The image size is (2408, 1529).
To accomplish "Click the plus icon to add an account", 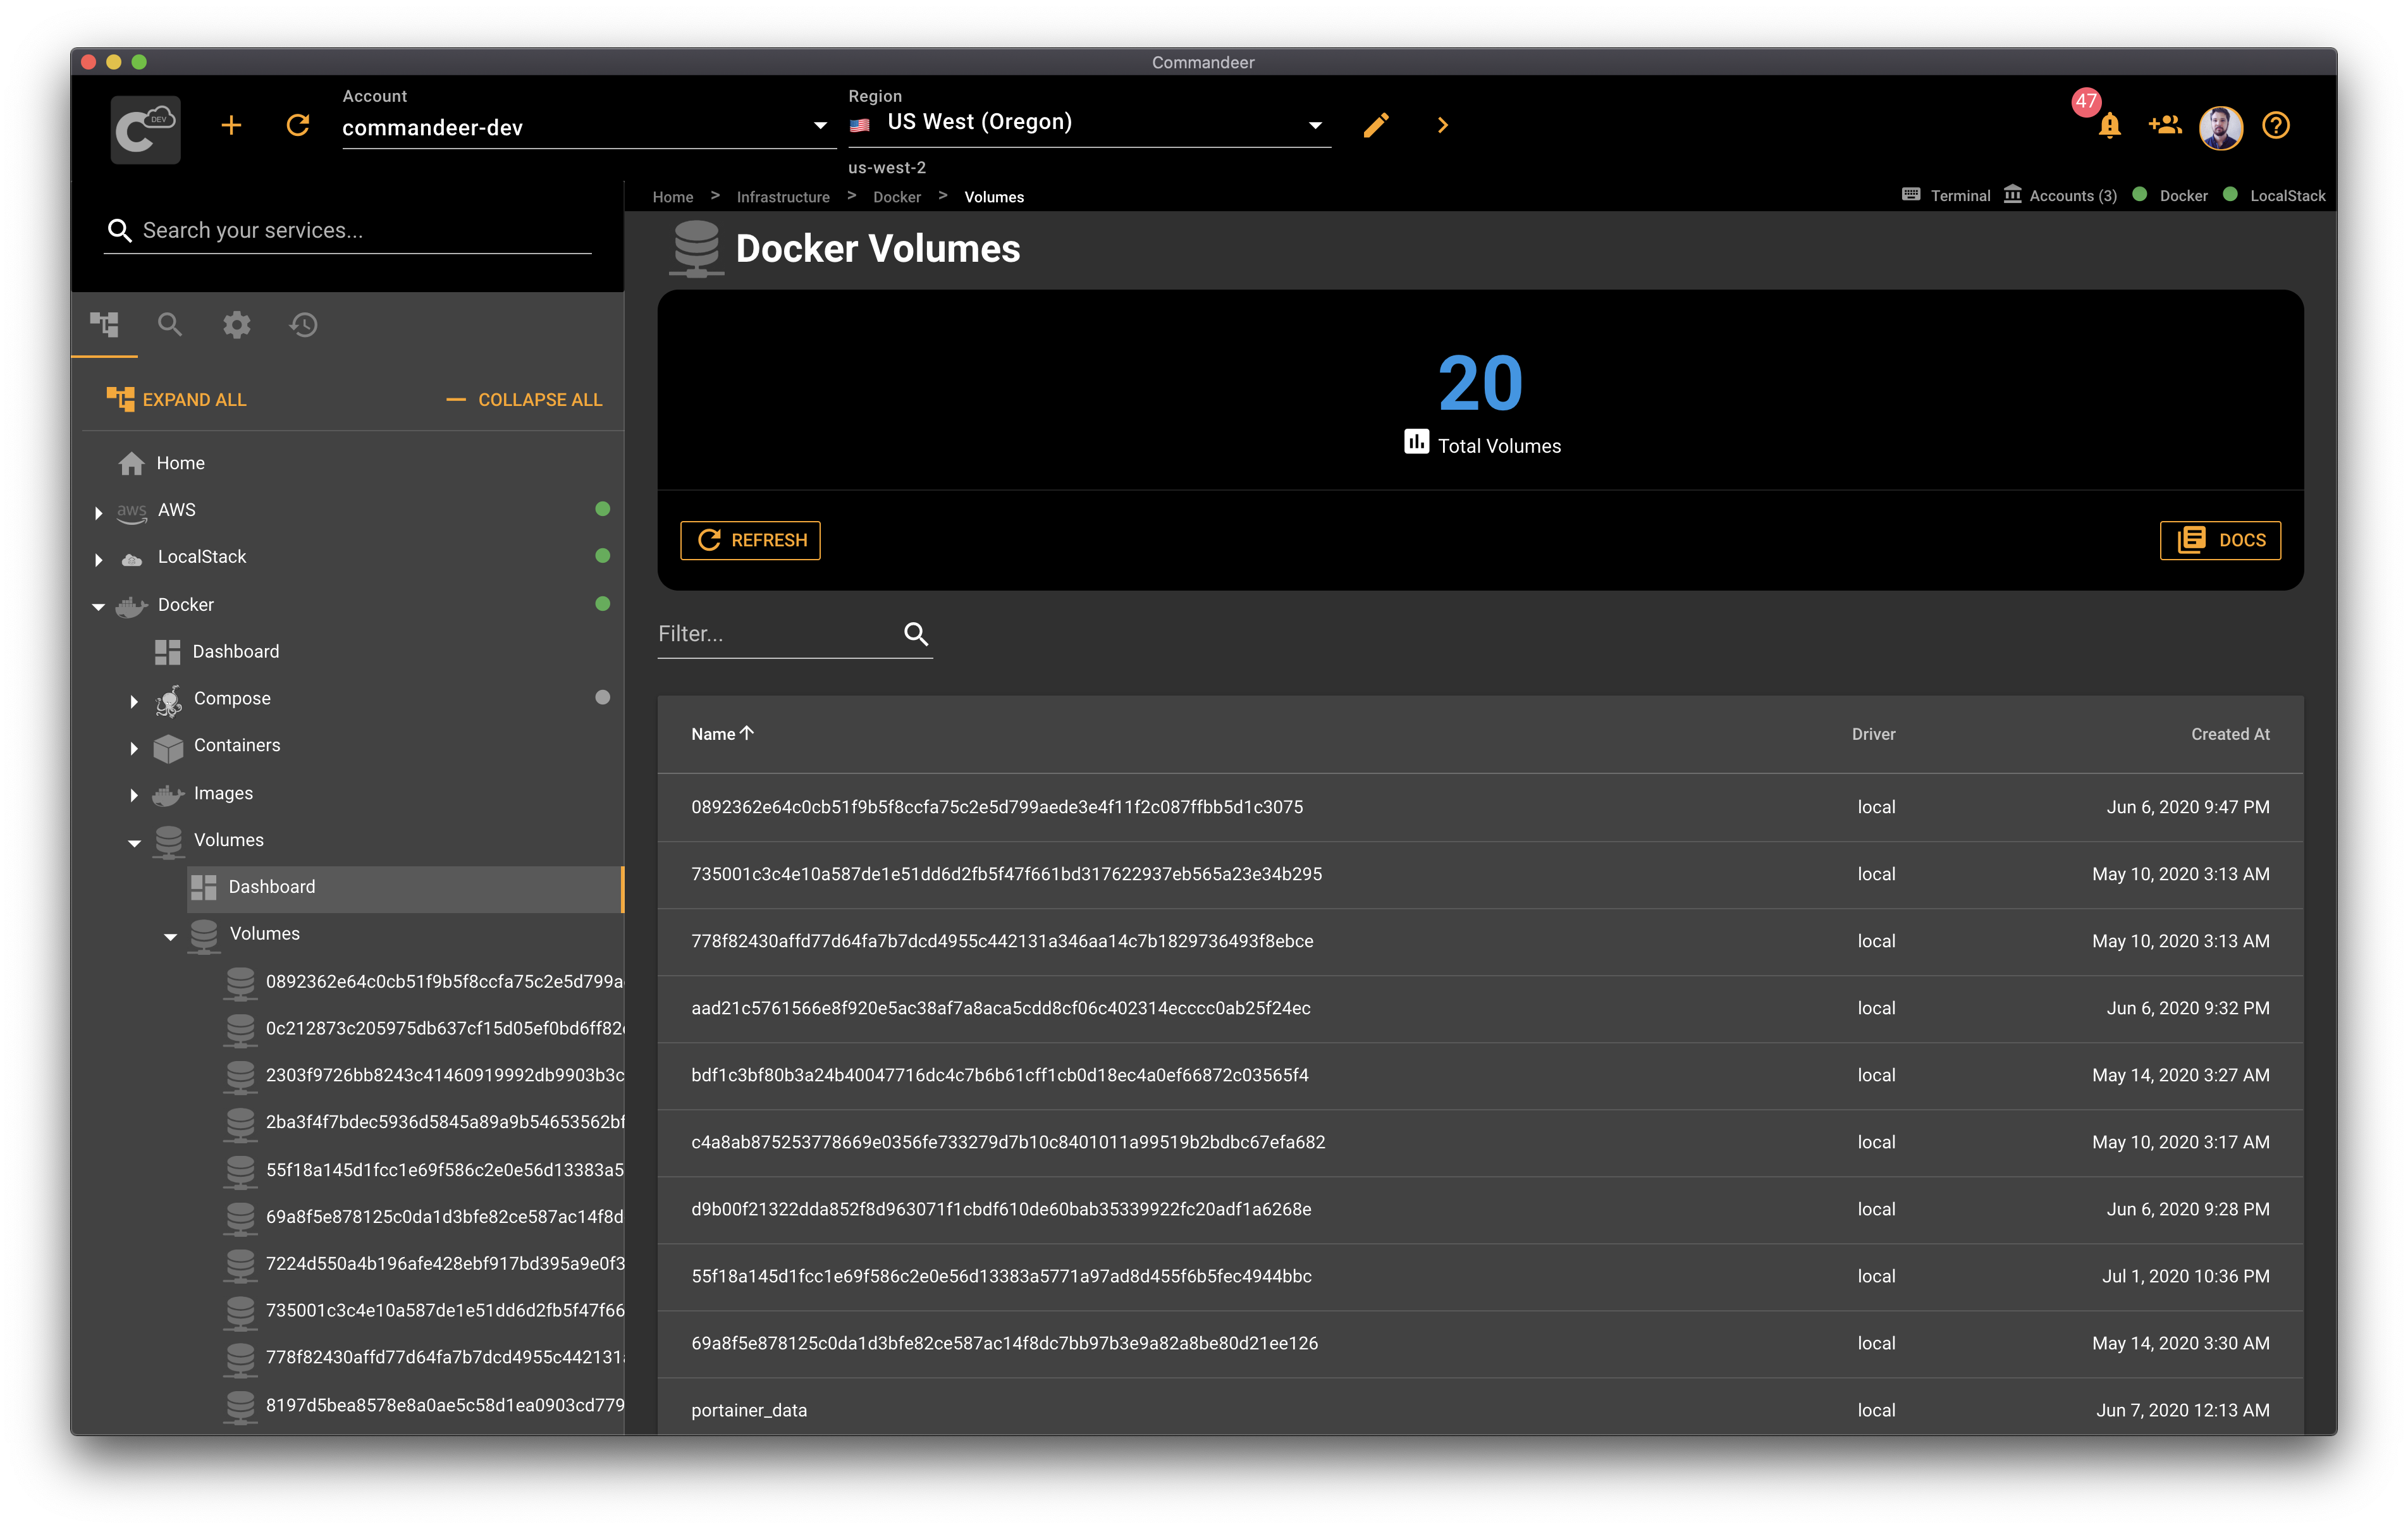I will pyautogui.click(x=231, y=125).
